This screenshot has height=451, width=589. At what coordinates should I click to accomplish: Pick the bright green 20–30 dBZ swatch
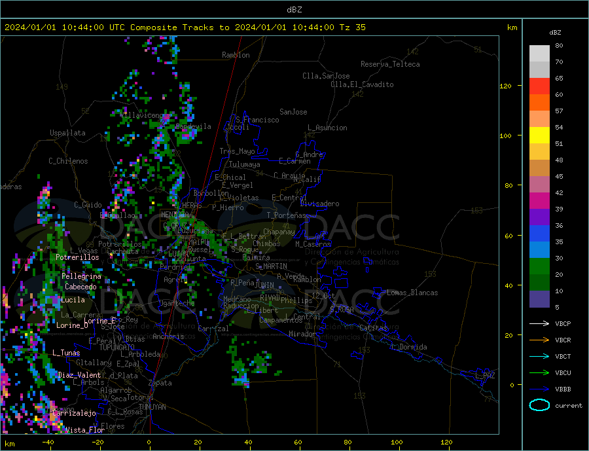pos(539,266)
